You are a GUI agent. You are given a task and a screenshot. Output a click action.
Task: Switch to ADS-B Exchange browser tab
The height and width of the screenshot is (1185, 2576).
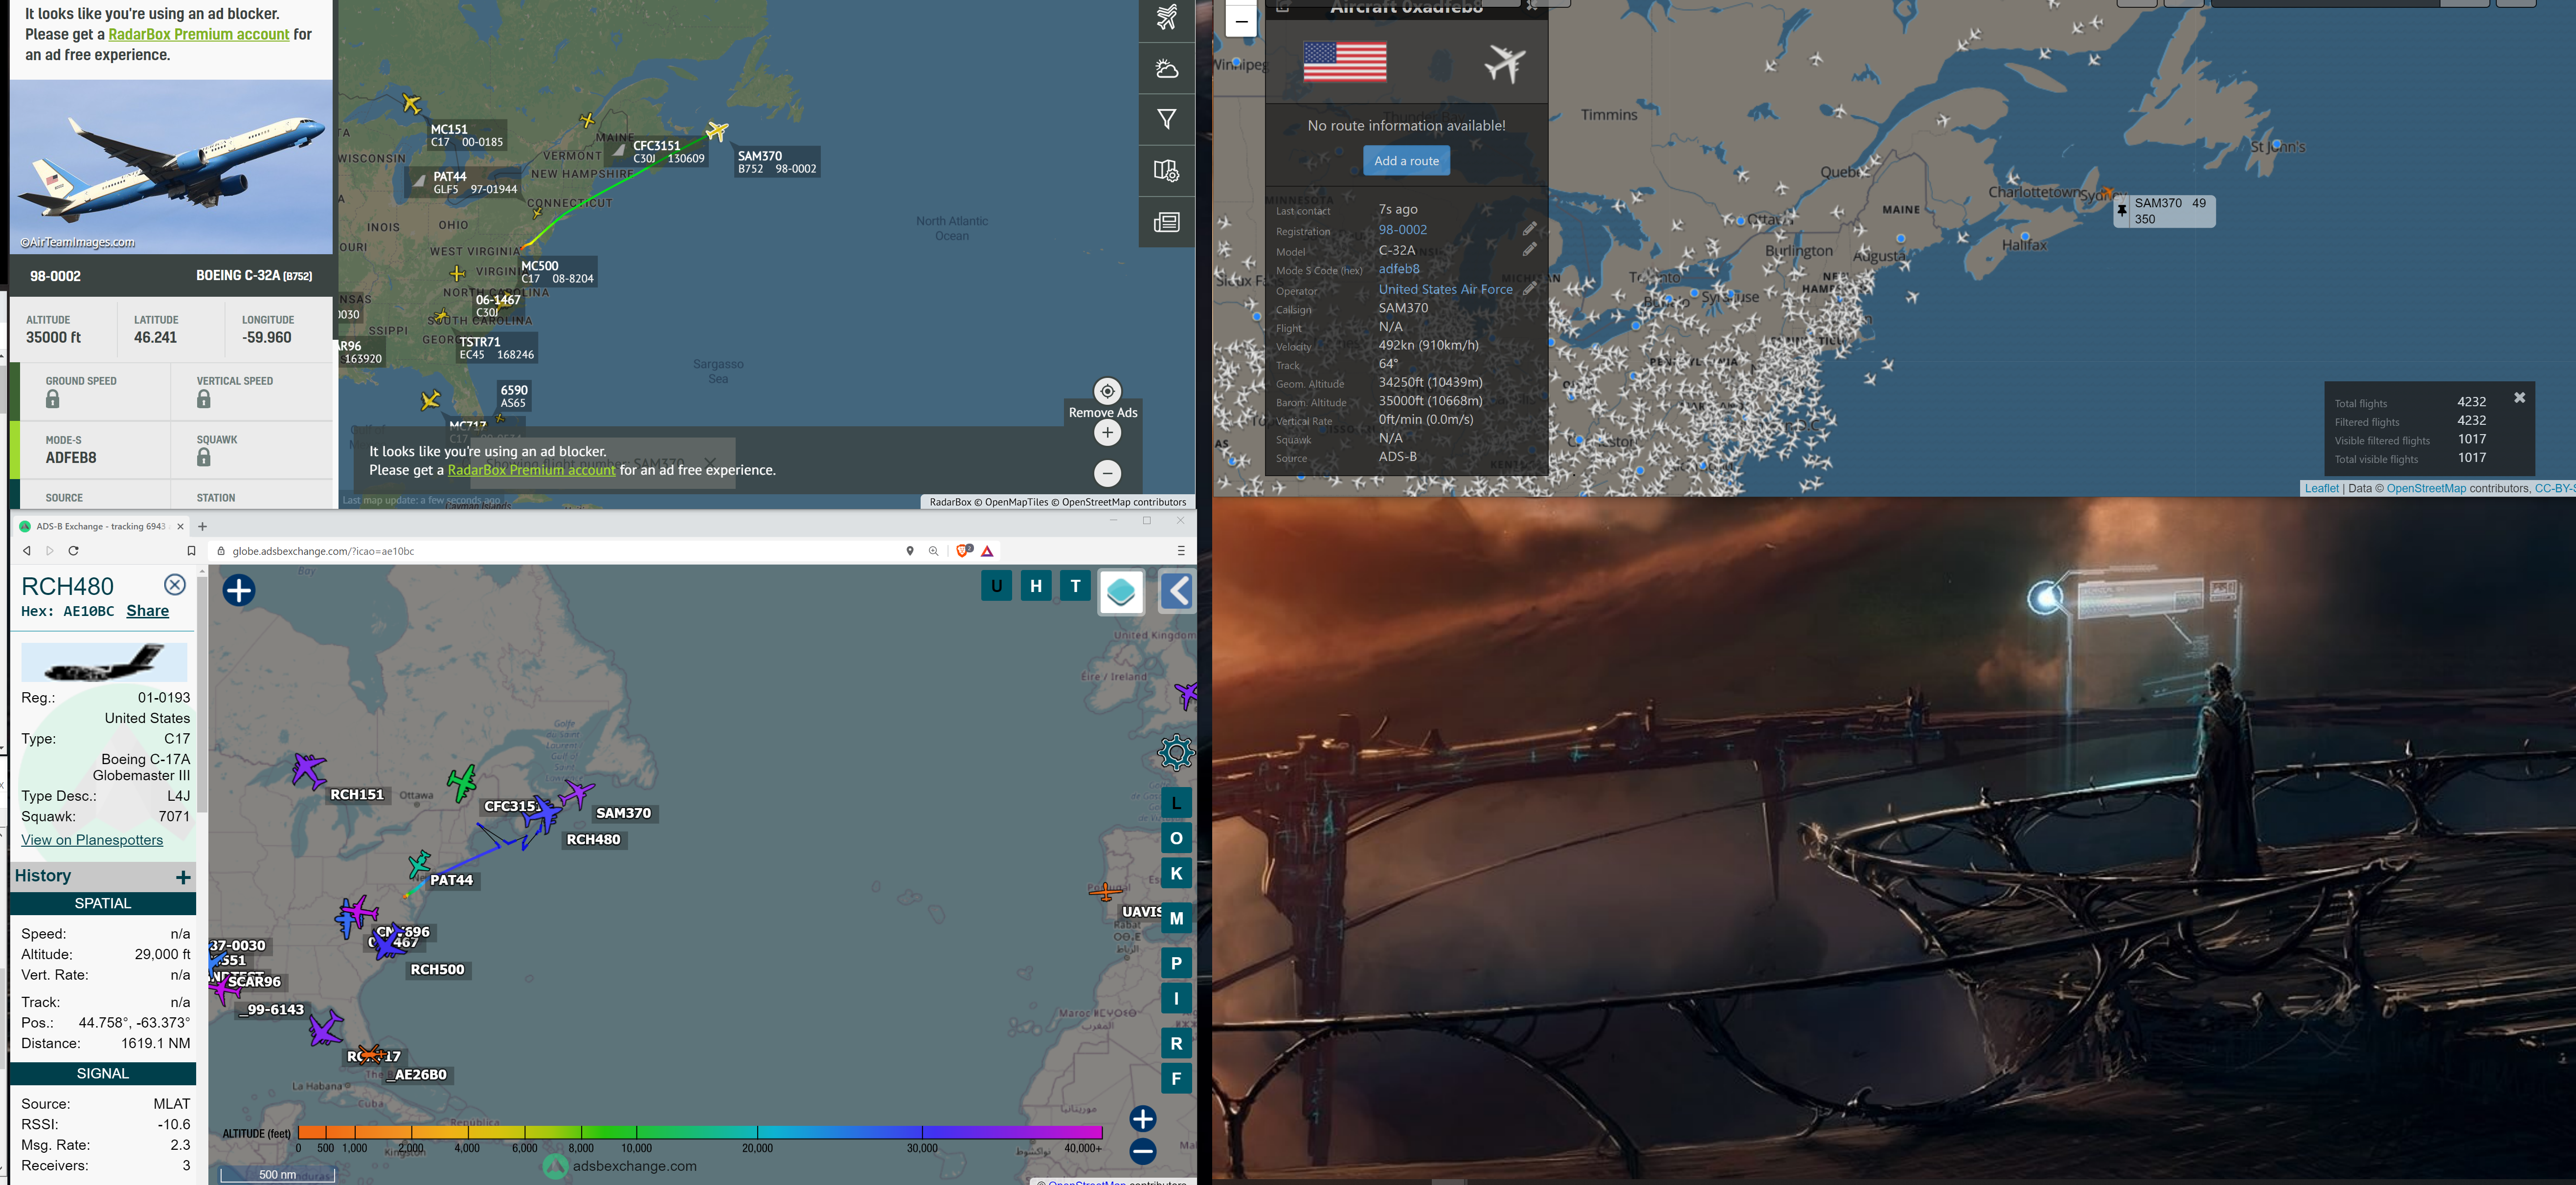click(101, 527)
